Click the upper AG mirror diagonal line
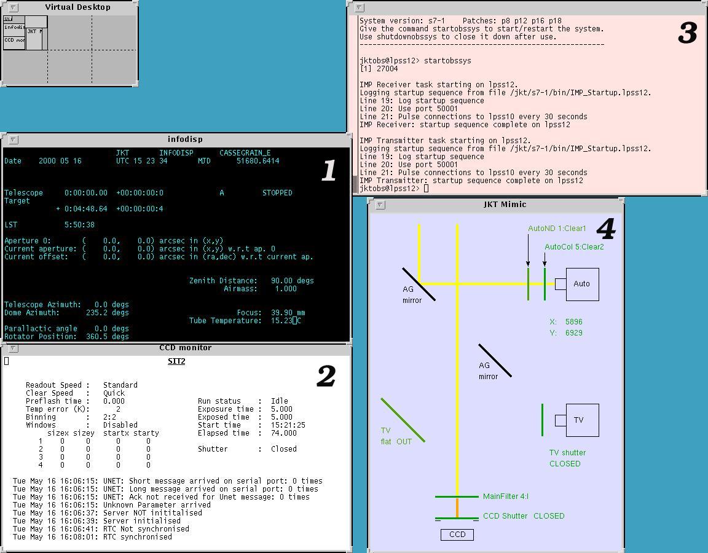The image size is (708, 553). click(x=419, y=284)
